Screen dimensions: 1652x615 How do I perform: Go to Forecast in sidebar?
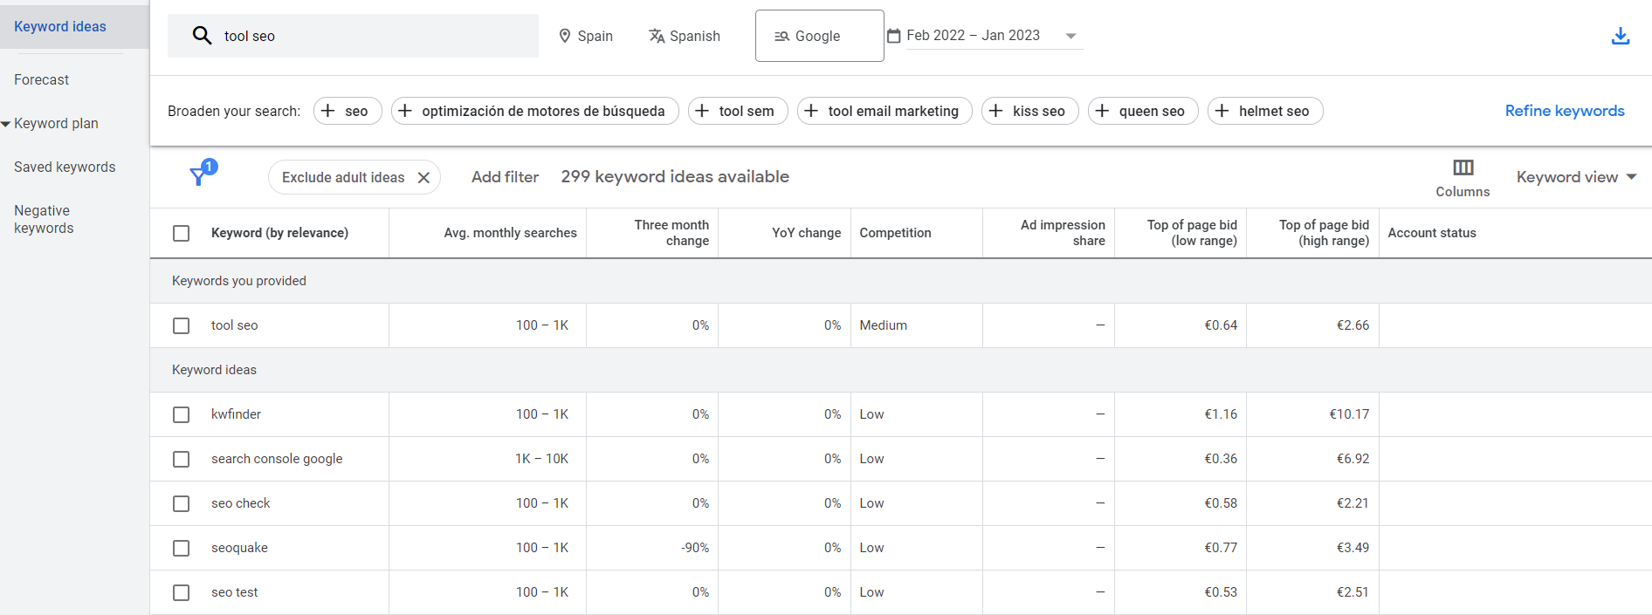coord(41,80)
